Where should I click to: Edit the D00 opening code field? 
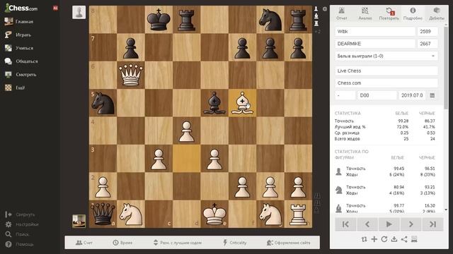[x=377, y=95]
